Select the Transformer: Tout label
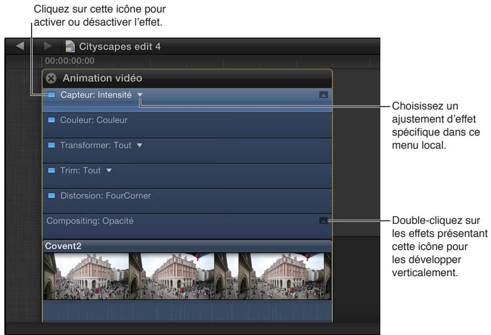The image size is (491, 335). [95, 145]
